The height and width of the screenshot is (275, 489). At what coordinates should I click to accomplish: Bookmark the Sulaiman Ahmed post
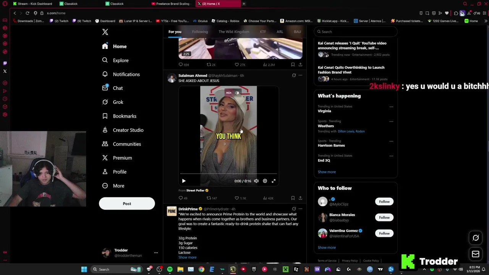(x=293, y=198)
